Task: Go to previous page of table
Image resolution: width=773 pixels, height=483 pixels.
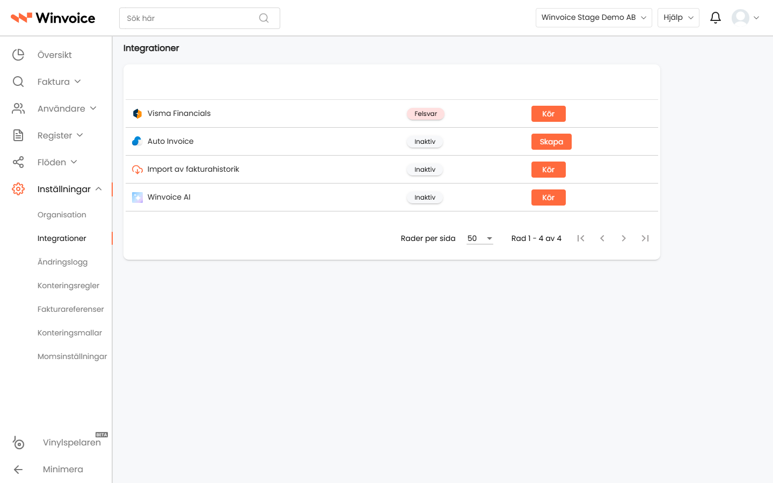Action: tap(602, 238)
